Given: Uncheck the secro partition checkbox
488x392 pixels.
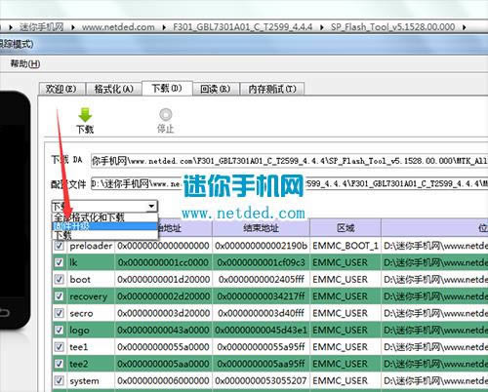Looking at the screenshot, I should [x=59, y=313].
